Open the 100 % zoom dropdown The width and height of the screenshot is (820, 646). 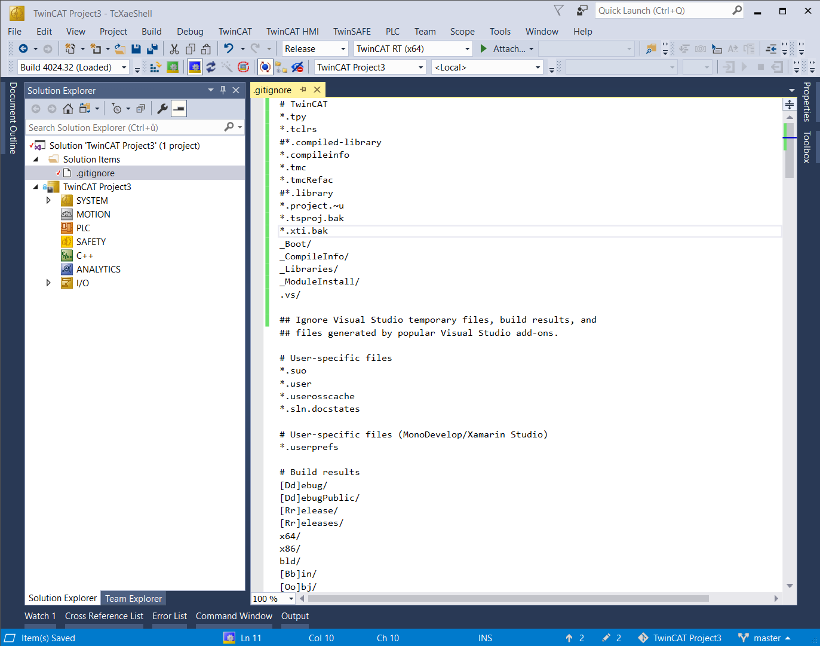[291, 599]
